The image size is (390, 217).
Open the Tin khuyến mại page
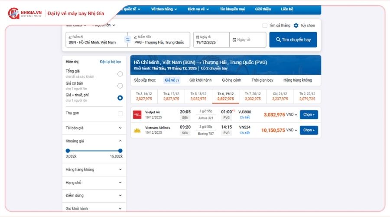(232, 9)
